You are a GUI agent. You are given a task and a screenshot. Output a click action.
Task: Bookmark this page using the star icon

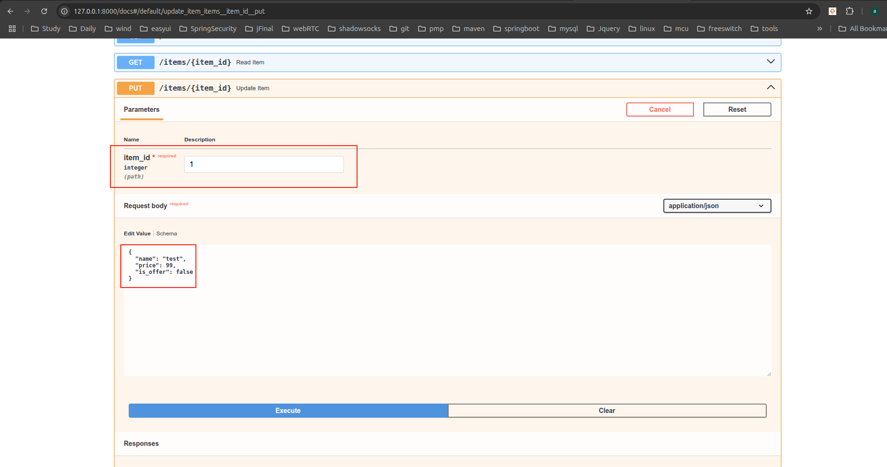tap(809, 11)
